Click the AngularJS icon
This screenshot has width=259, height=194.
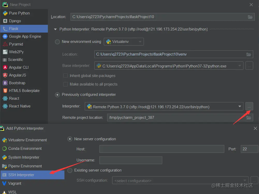[x=5, y=75]
